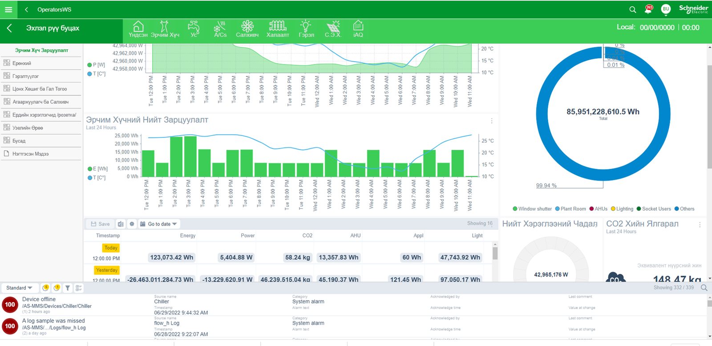Toggle Window shutter legend in donut chart
The image size is (712, 346).
(x=532, y=209)
